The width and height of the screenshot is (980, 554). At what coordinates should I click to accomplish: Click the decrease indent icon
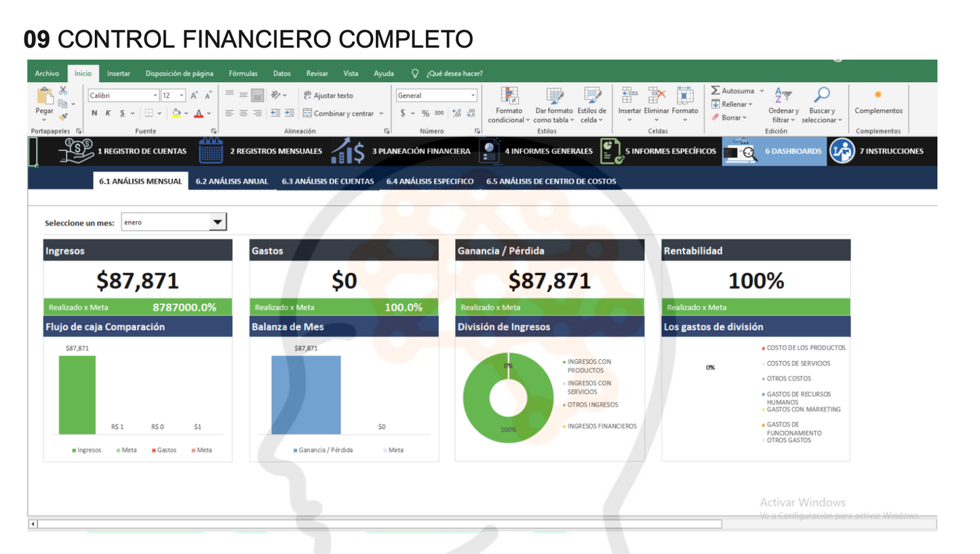[275, 113]
